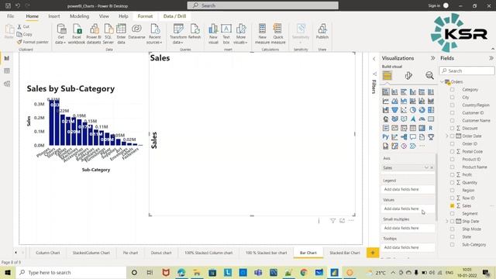
Task: Select the R script visual
Action: [431, 128]
